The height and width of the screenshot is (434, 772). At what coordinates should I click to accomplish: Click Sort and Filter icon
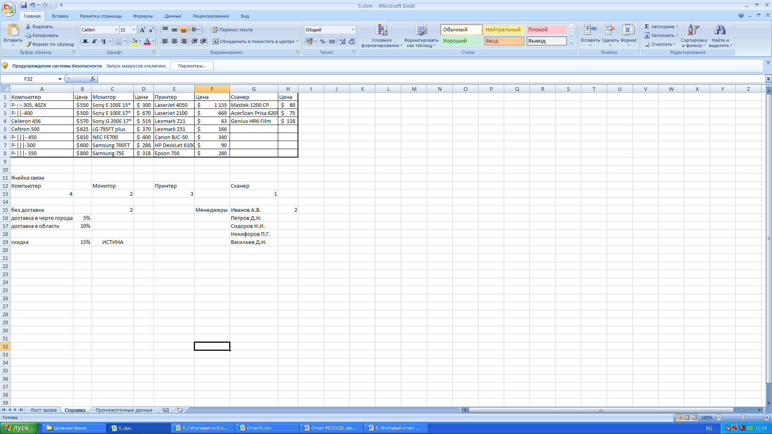tap(693, 30)
